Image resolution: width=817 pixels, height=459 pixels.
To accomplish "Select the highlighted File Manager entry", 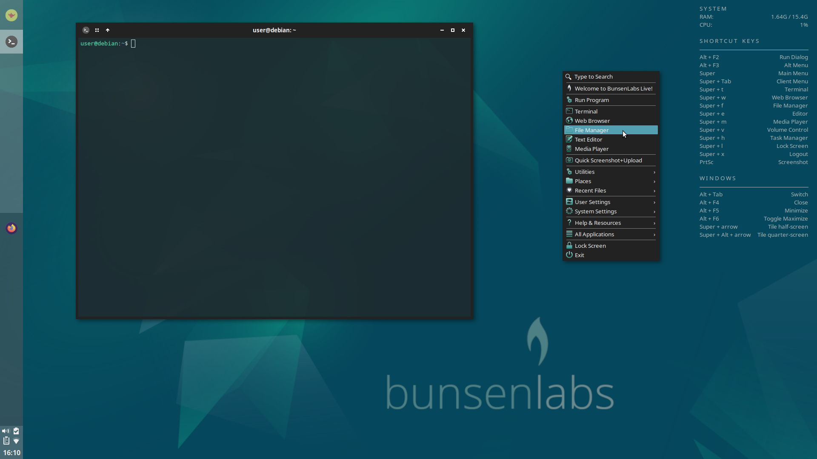I will 611,130.
